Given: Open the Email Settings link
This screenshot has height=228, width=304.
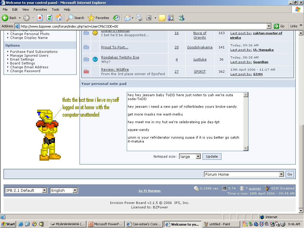Looking at the screenshot, I should pos(22,59).
